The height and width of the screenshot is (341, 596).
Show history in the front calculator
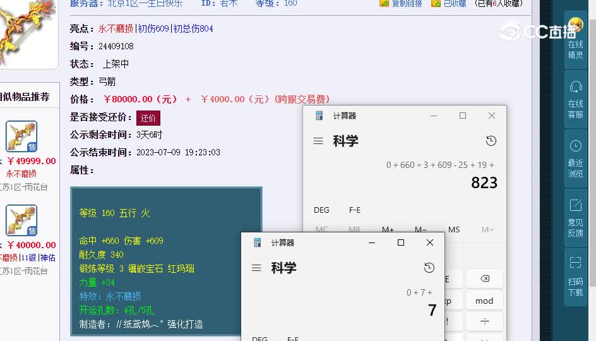coord(429,268)
